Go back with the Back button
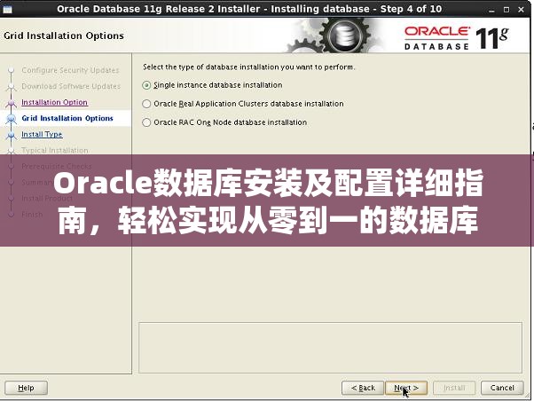534x401 pixels. tap(363, 388)
